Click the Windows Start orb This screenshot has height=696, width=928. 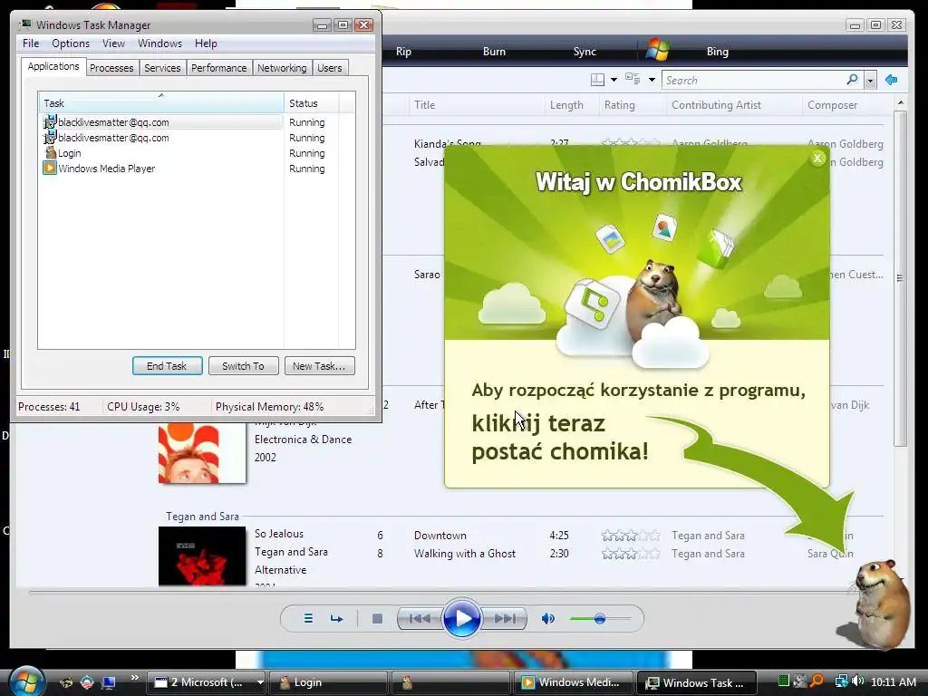(26, 681)
